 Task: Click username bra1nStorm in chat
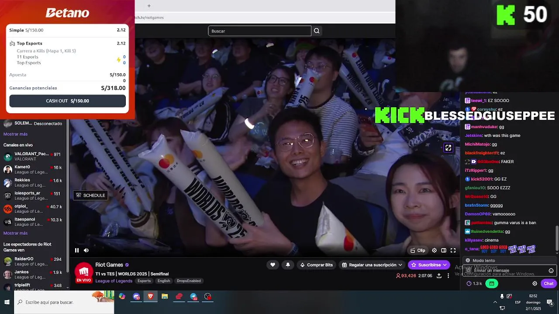coord(477,205)
